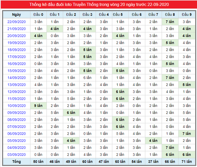Open the 03/09/2020 date link
The width and height of the screenshot is (197, 167).
16,155
